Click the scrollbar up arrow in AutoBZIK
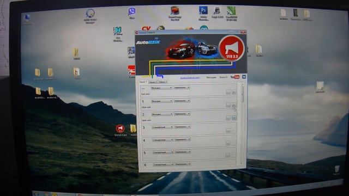The height and width of the screenshot is (196, 349). [242, 85]
